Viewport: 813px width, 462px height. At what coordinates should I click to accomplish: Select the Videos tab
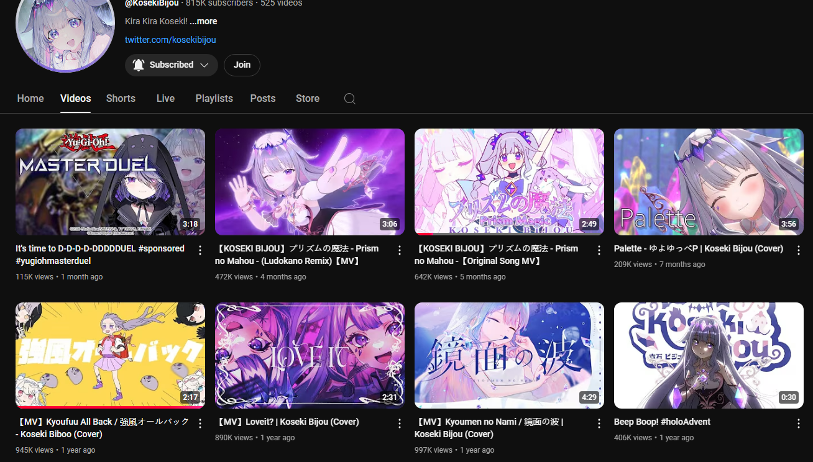[76, 99]
